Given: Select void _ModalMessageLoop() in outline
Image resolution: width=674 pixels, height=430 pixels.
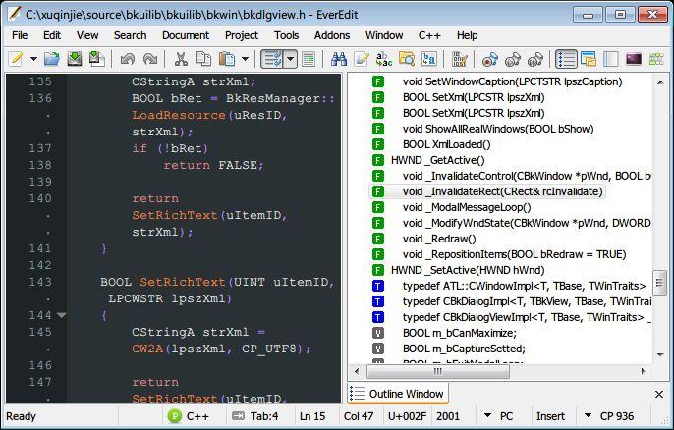Looking at the screenshot, I should pos(467,207).
